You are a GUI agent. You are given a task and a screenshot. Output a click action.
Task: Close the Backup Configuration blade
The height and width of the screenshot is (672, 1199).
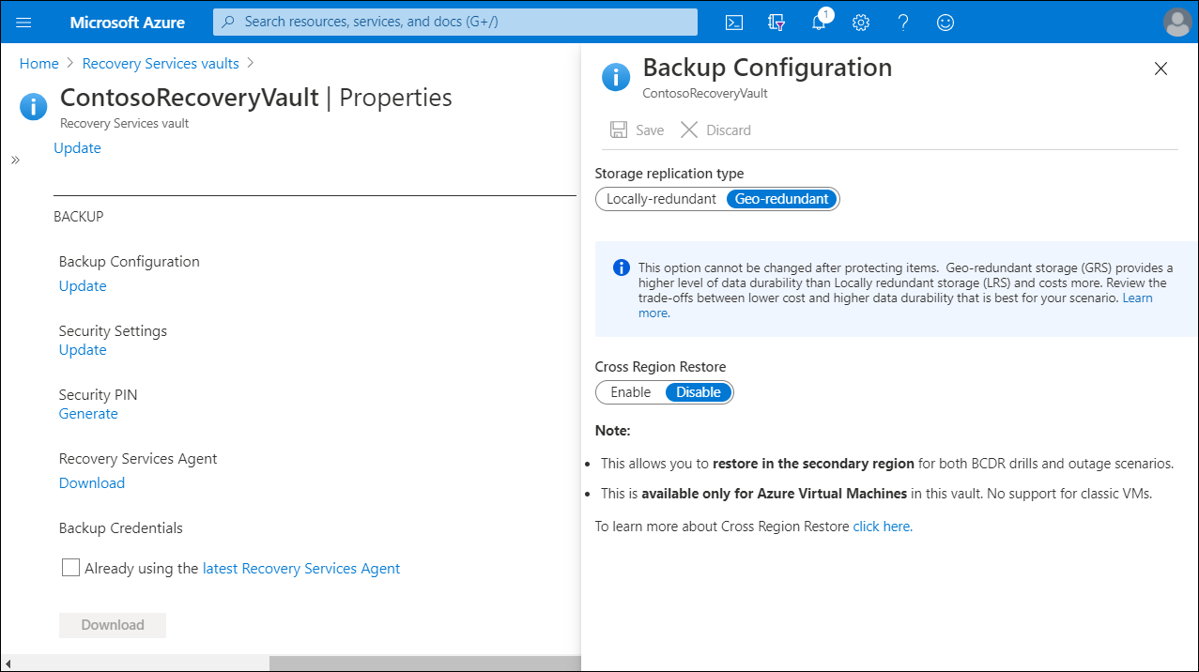point(1161,69)
